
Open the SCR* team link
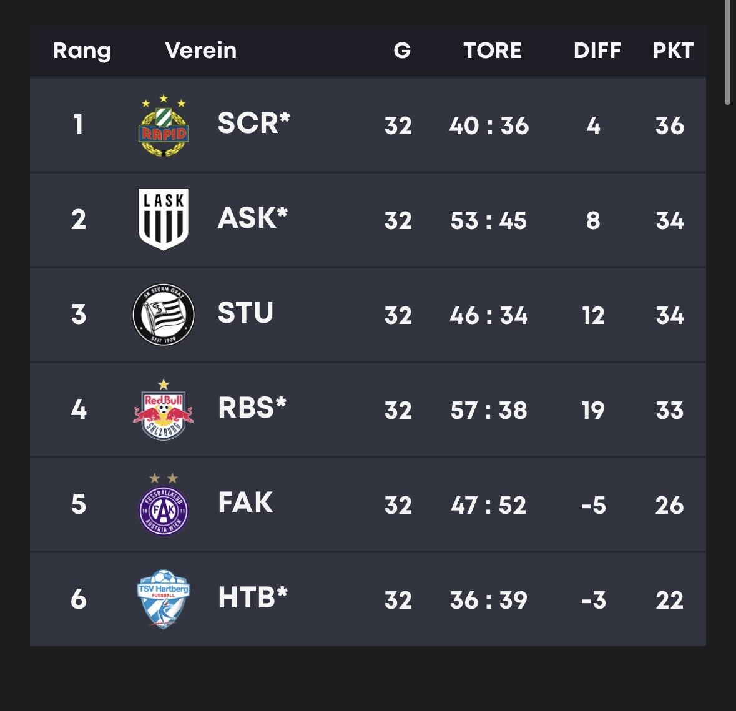click(253, 124)
